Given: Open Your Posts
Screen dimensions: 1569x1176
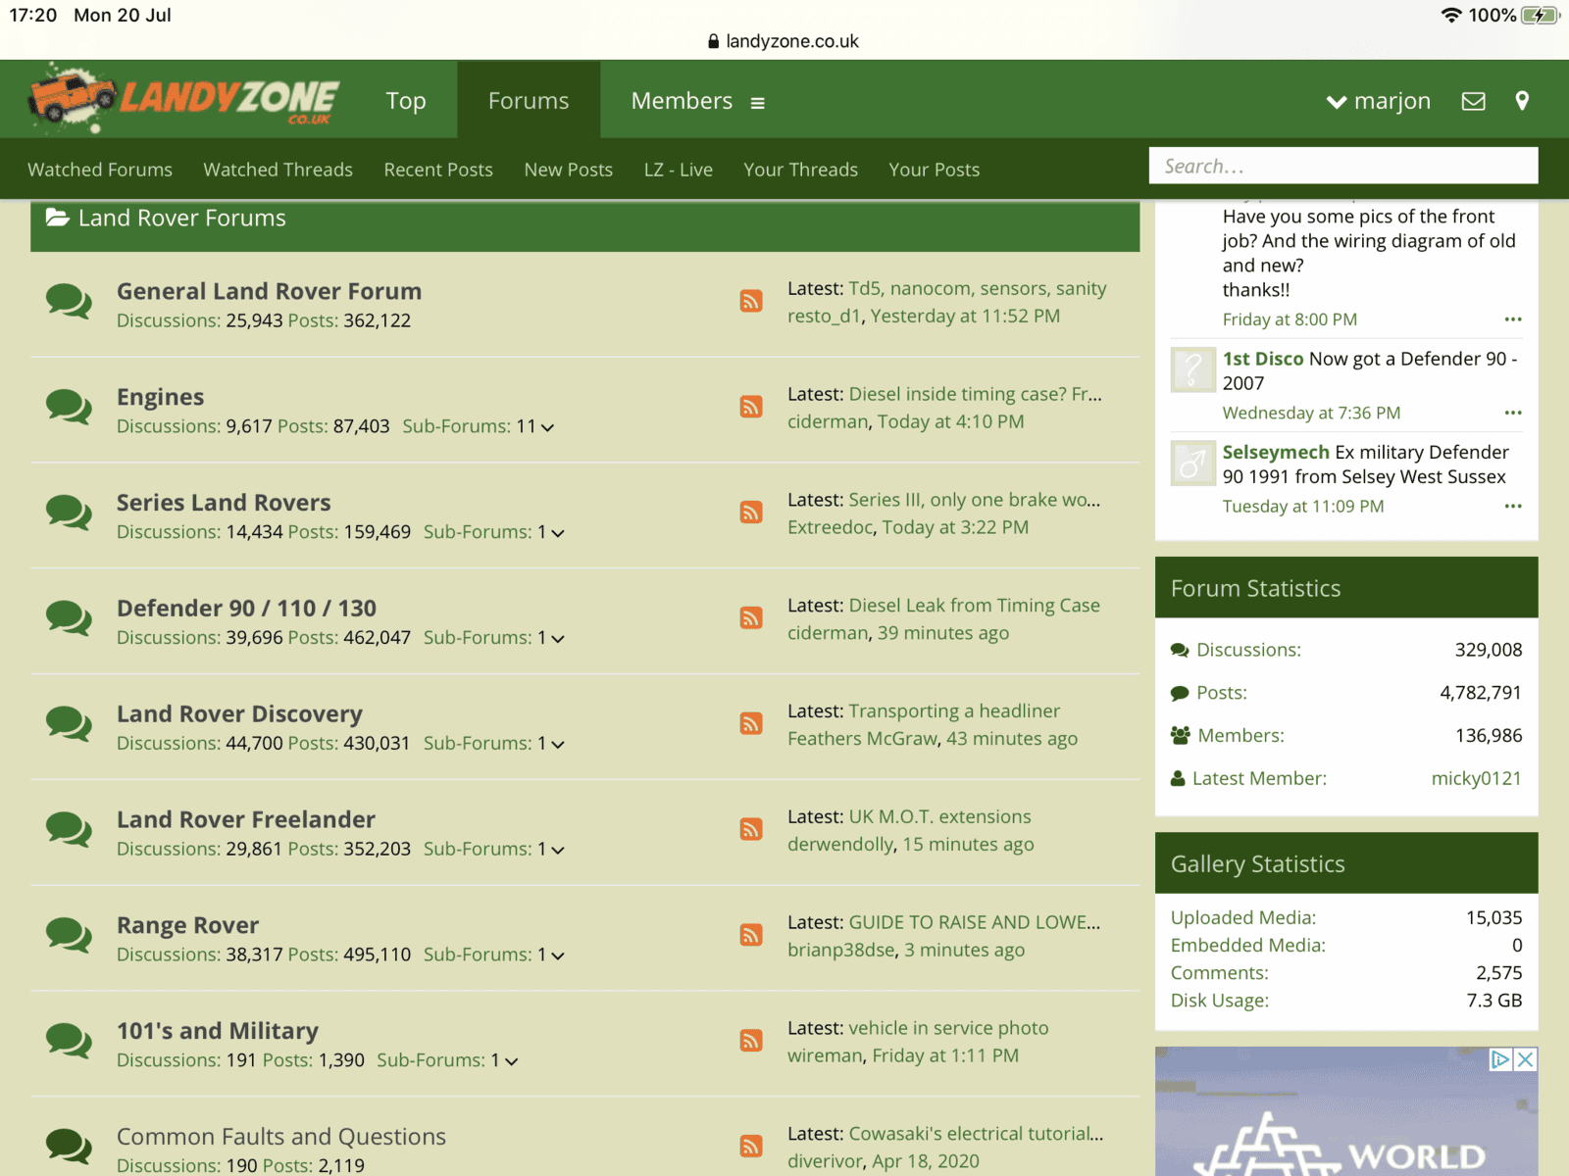Looking at the screenshot, I should tap(935, 170).
